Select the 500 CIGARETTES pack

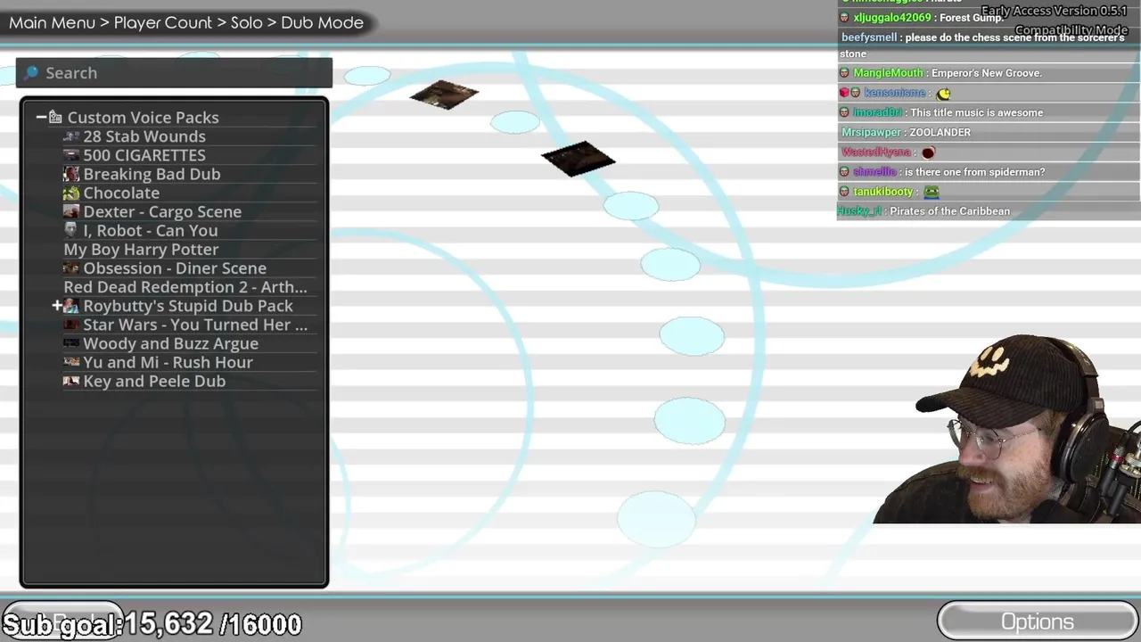pyautogui.click(x=144, y=155)
